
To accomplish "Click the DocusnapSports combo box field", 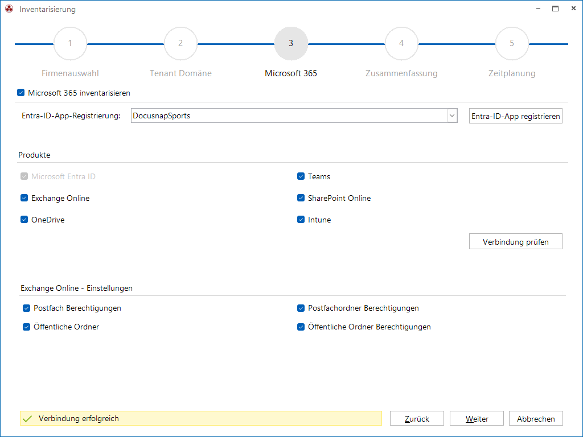I will coord(294,116).
